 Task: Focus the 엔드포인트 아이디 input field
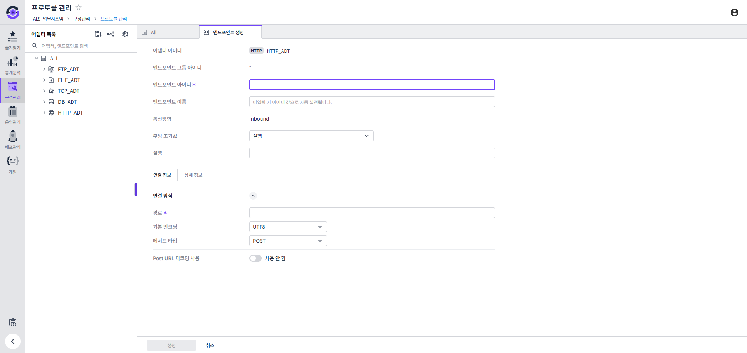coord(372,85)
